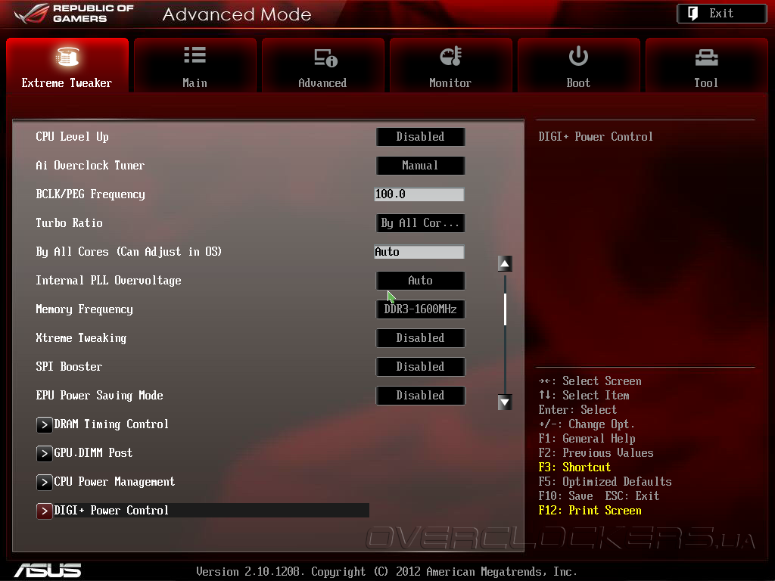The image size is (775, 581).
Task: Switch to the Monitor tab
Action: [450, 65]
